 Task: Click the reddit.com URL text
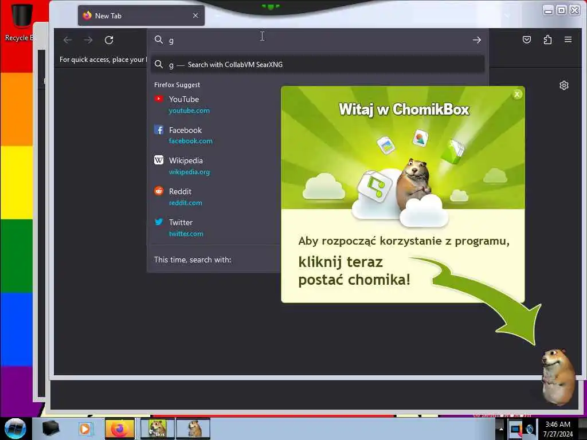click(x=186, y=203)
